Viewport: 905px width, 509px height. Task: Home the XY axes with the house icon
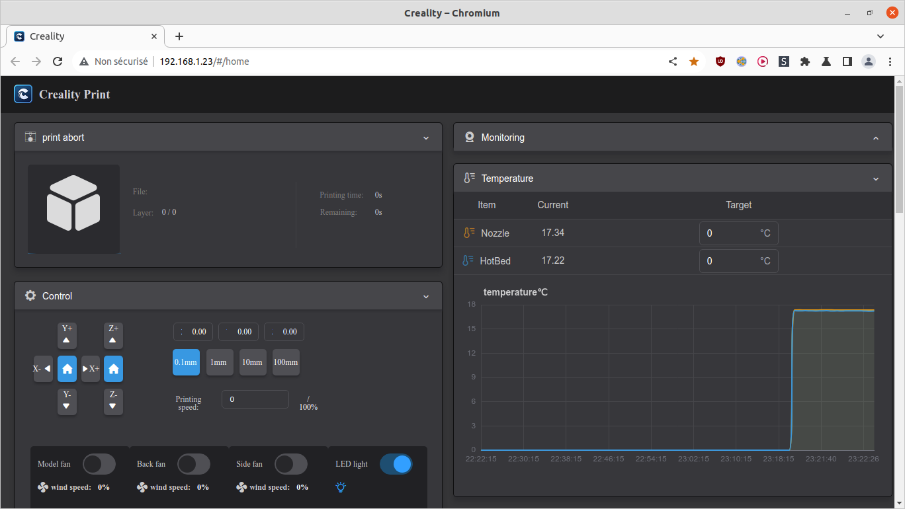point(67,369)
